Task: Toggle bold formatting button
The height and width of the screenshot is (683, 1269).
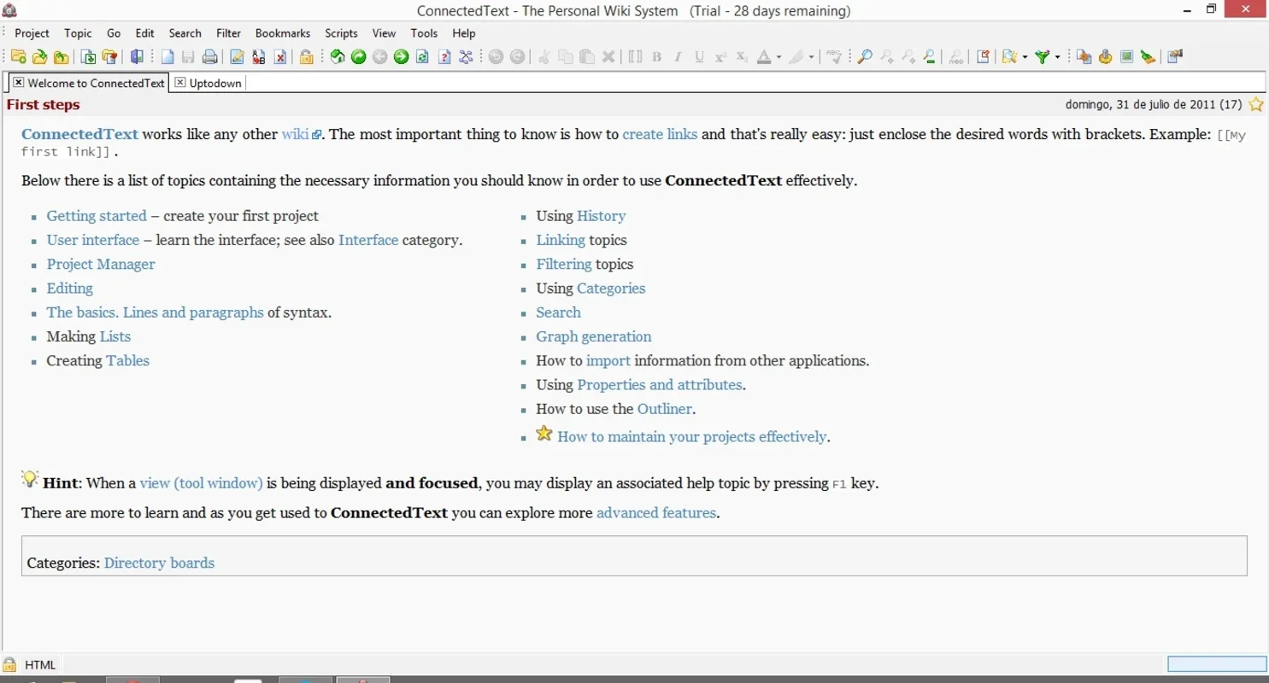Action: pyautogui.click(x=656, y=57)
